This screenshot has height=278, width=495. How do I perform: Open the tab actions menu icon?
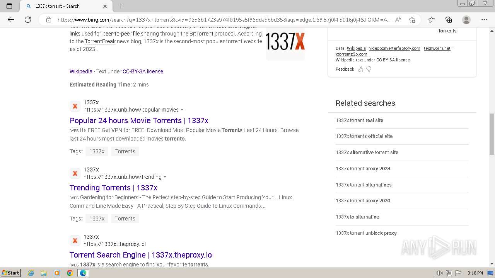[9, 6]
